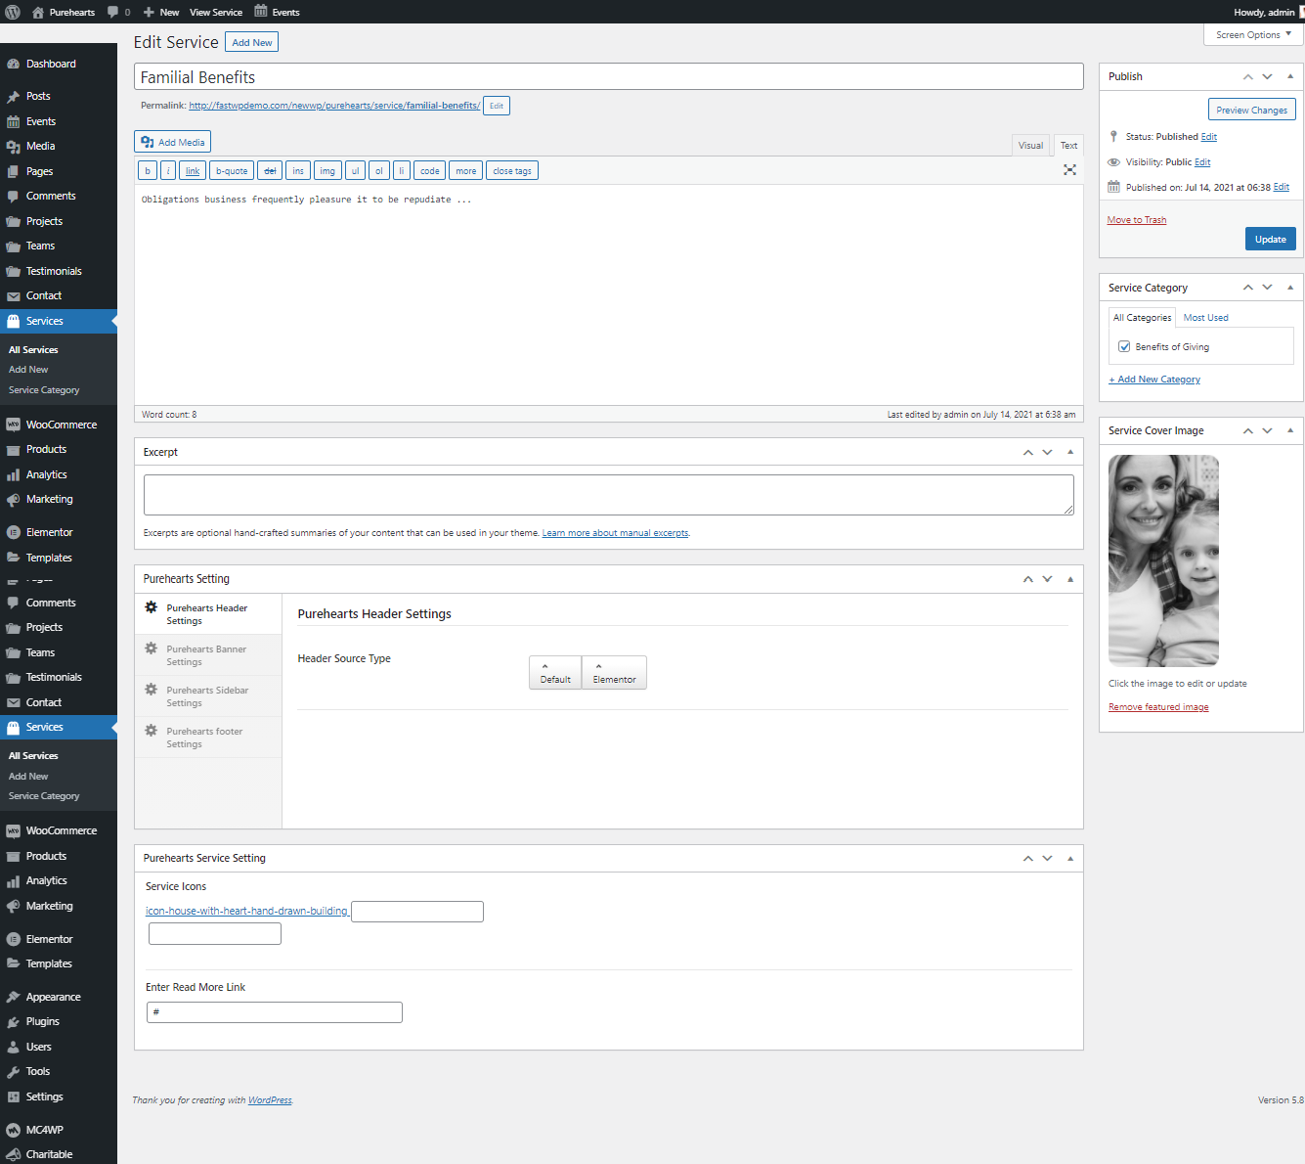Toggle distraction-free writing mode icon
The image size is (1305, 1164).
click(1069, 170)
